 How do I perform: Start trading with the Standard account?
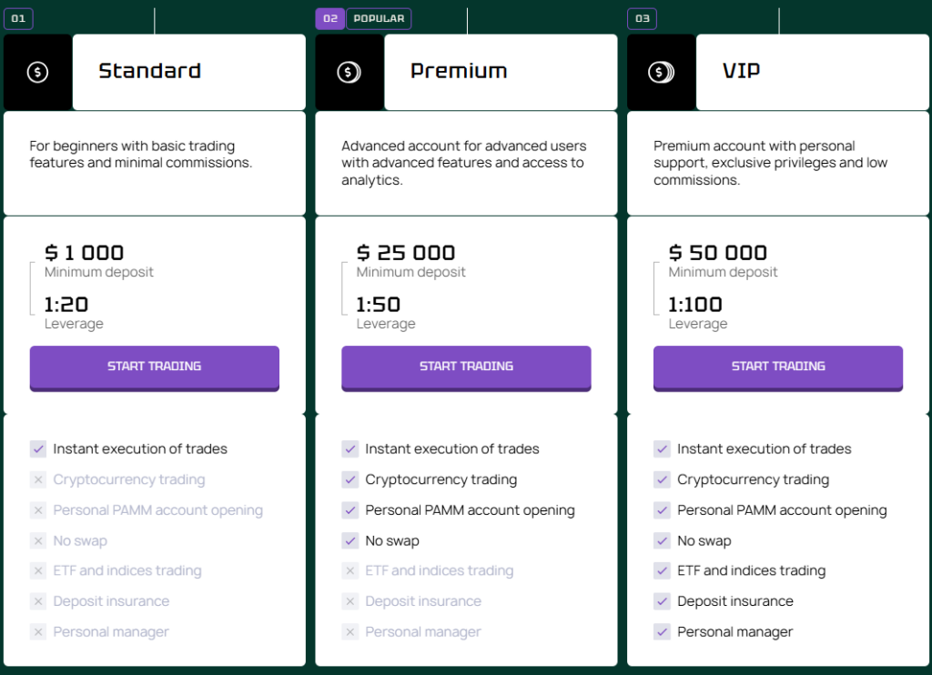154,367
